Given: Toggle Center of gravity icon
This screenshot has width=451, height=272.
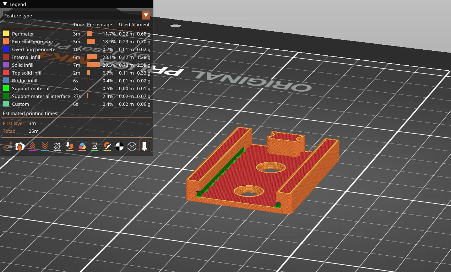Looking at the screenshot, I should pos(119,146).
